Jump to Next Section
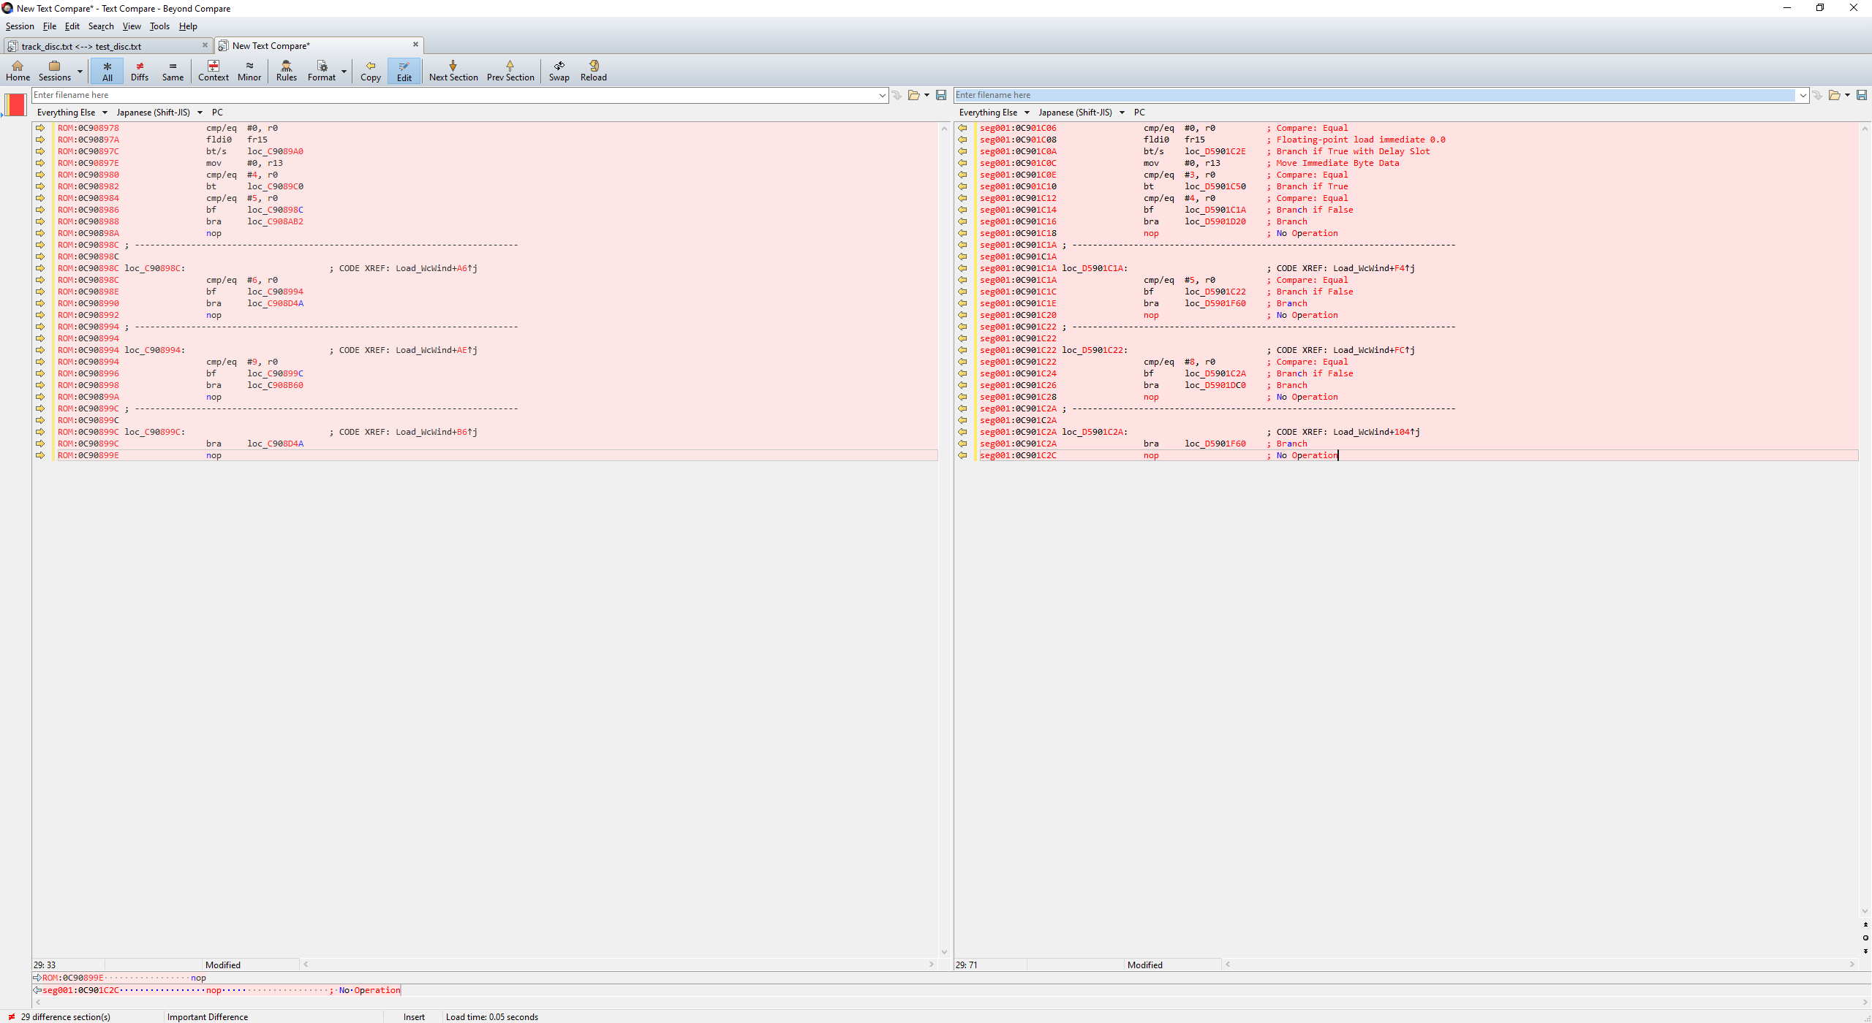 (x=453, y=70)
